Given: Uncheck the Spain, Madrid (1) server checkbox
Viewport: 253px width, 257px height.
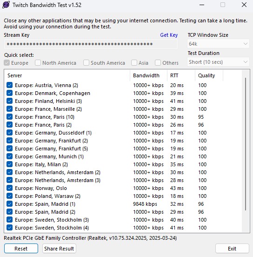Looking at the screenshot, I should point(9,204).
